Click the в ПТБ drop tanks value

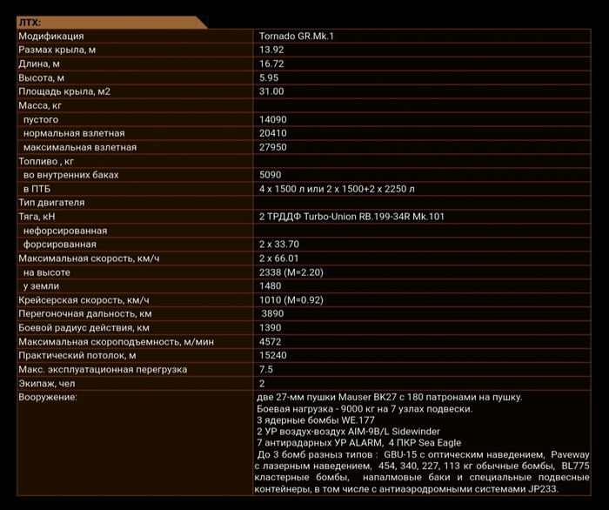(x=337, y=189)
